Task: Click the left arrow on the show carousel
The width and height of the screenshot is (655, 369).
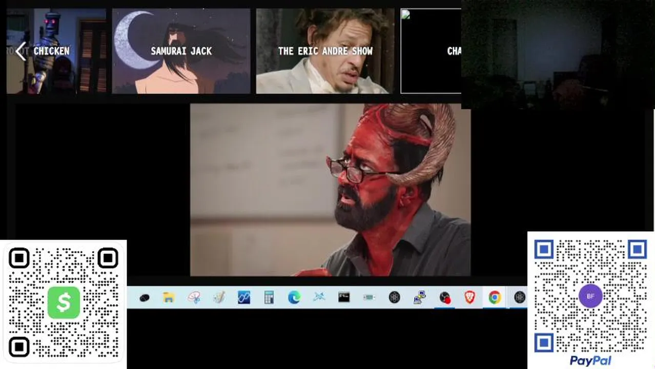Action: click(21, 51)
